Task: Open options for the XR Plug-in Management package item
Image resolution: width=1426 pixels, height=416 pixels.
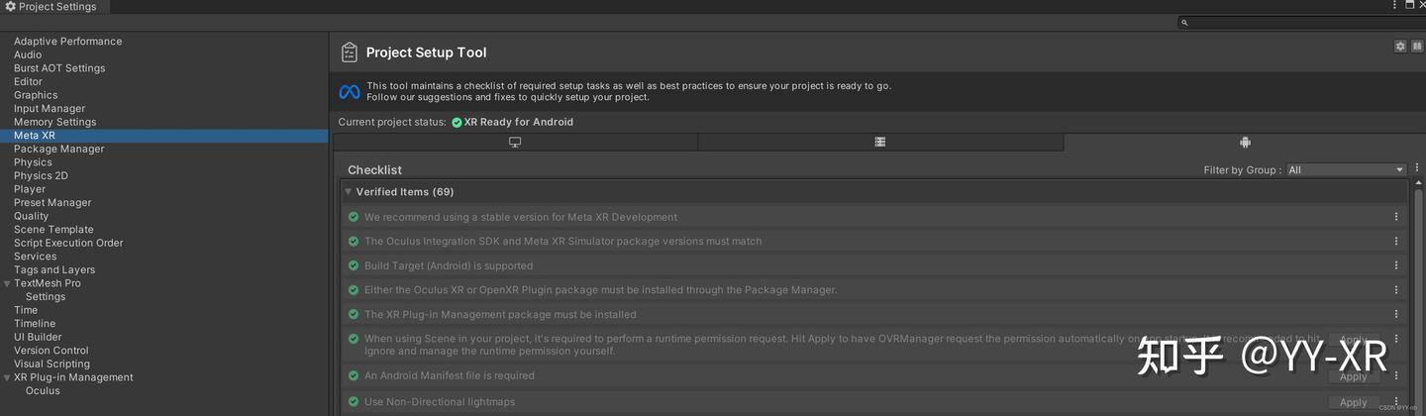Action: (1396, 314)
